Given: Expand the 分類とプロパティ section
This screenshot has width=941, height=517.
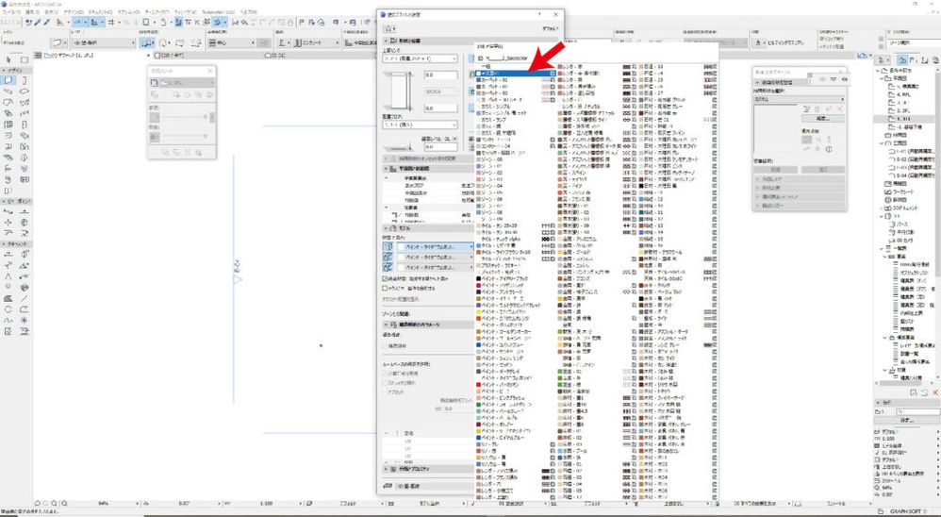Looking at the screenshot, I should point(386,468).
